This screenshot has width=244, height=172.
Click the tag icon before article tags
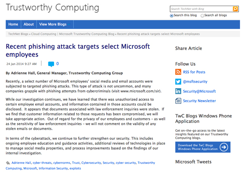[8, 163]
